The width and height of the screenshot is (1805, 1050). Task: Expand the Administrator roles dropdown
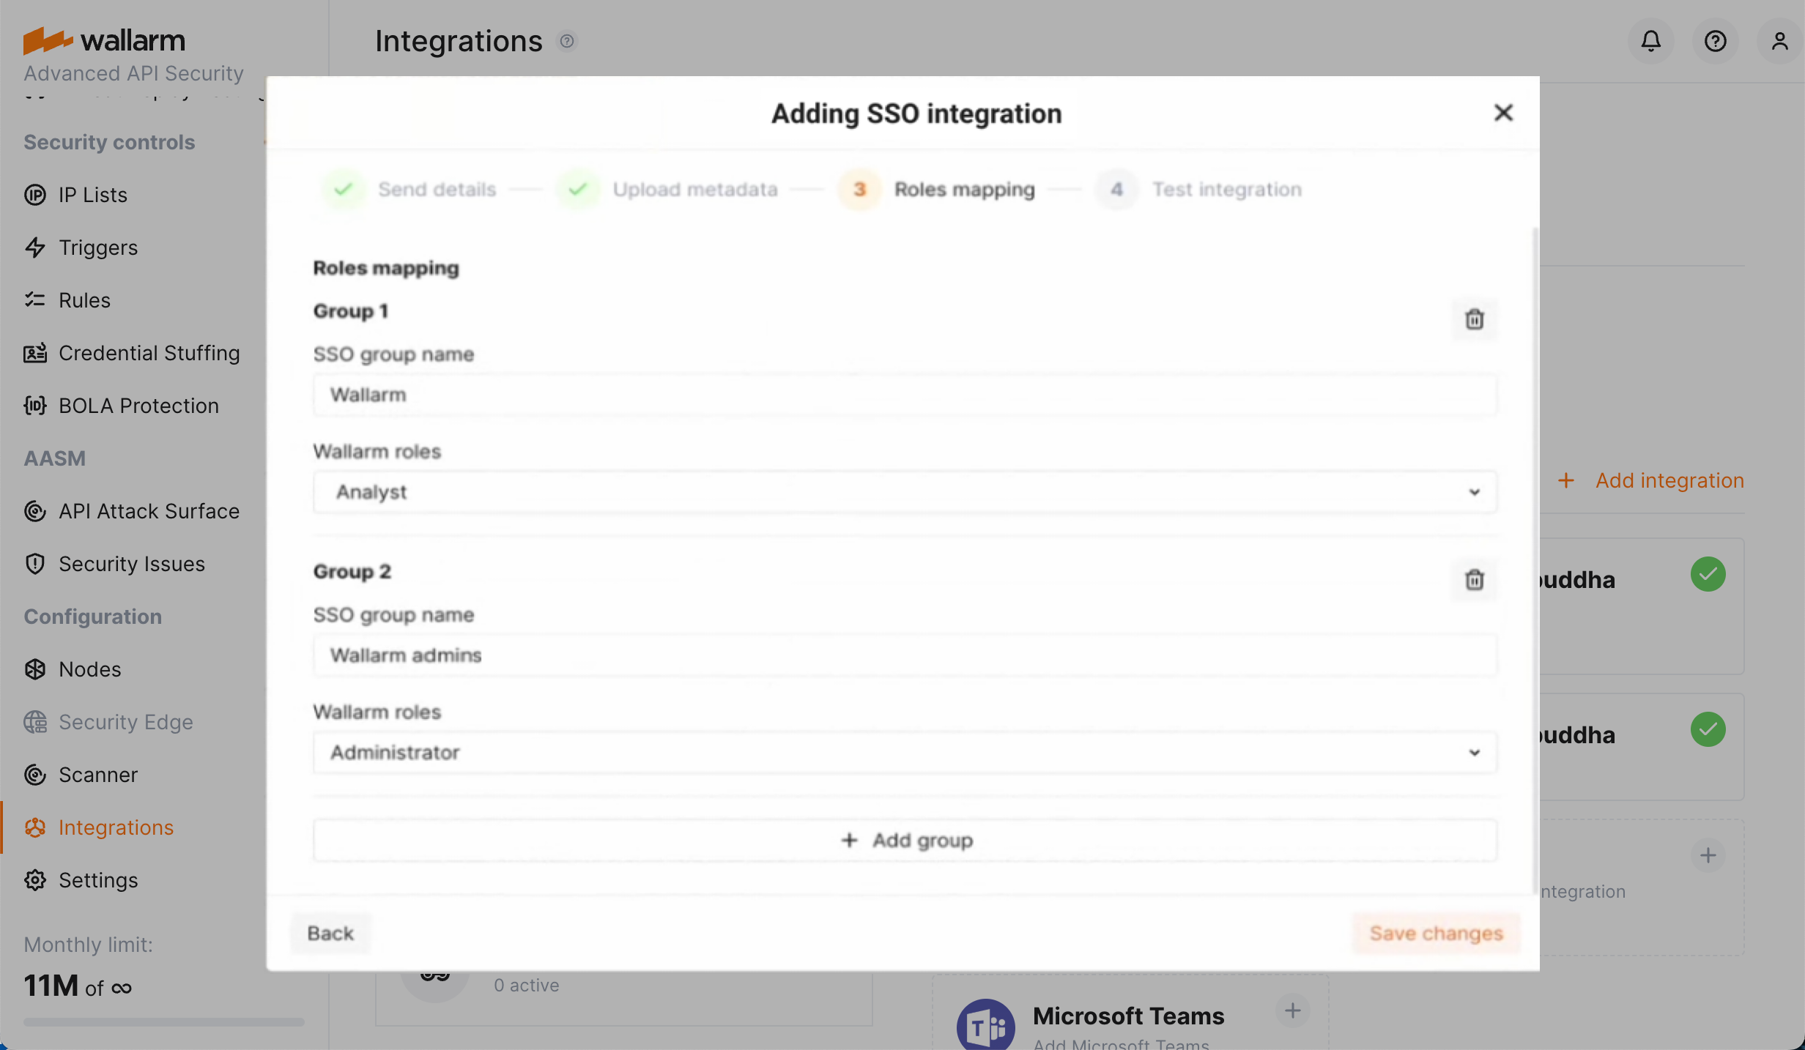[x=1475, y=752]
